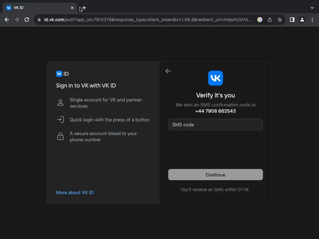Viewport: 319px width, 239px height.
Task: Click the padlock icon beside secure account
Action: coord(60,136)
